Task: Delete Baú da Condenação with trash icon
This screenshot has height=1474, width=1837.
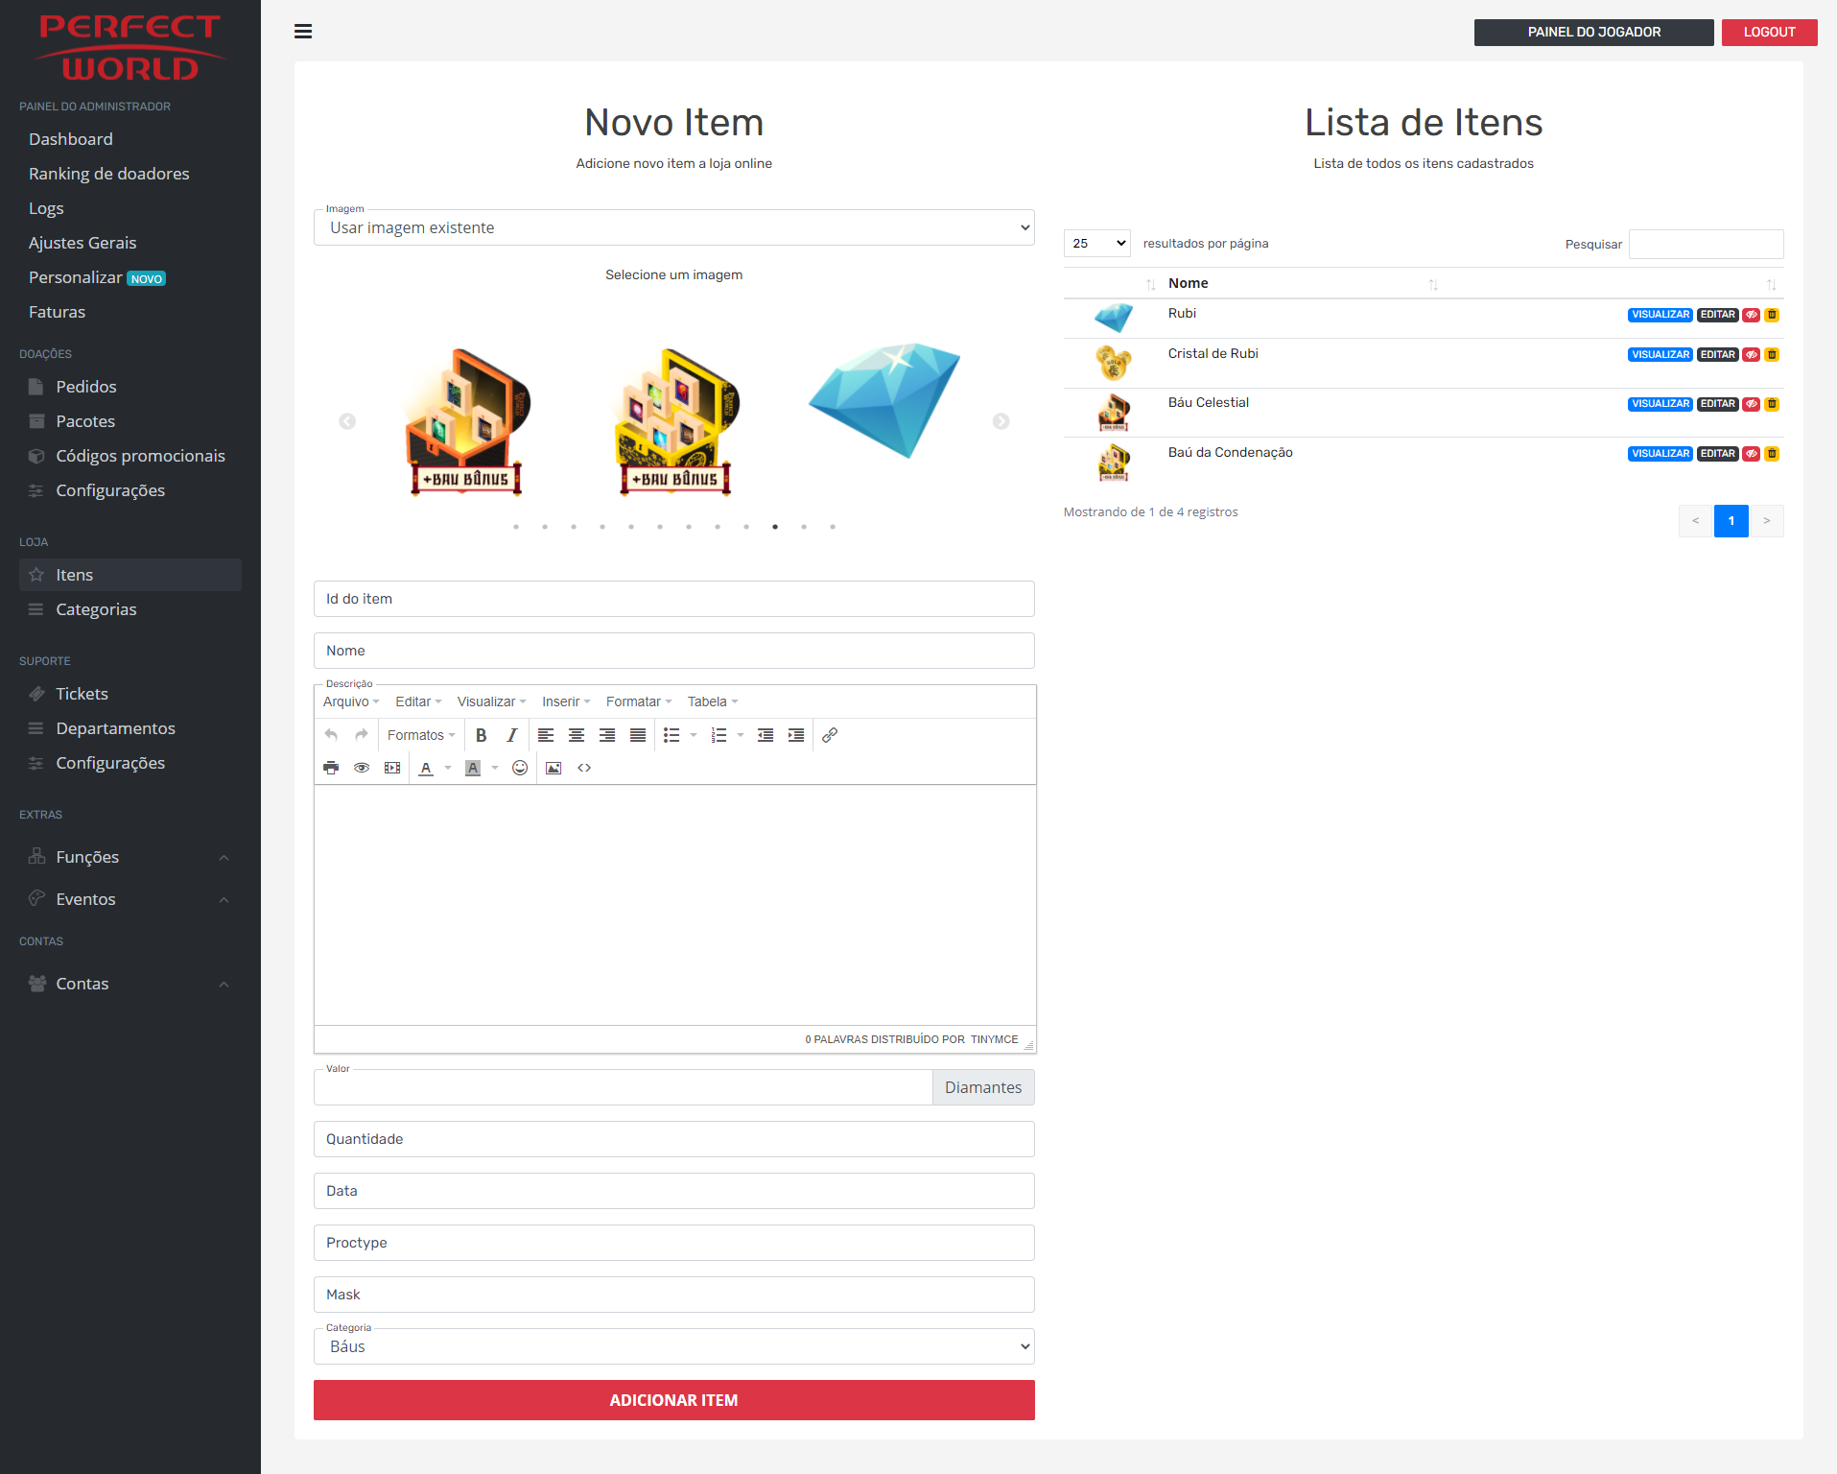Action: [x=1772, y=454]
